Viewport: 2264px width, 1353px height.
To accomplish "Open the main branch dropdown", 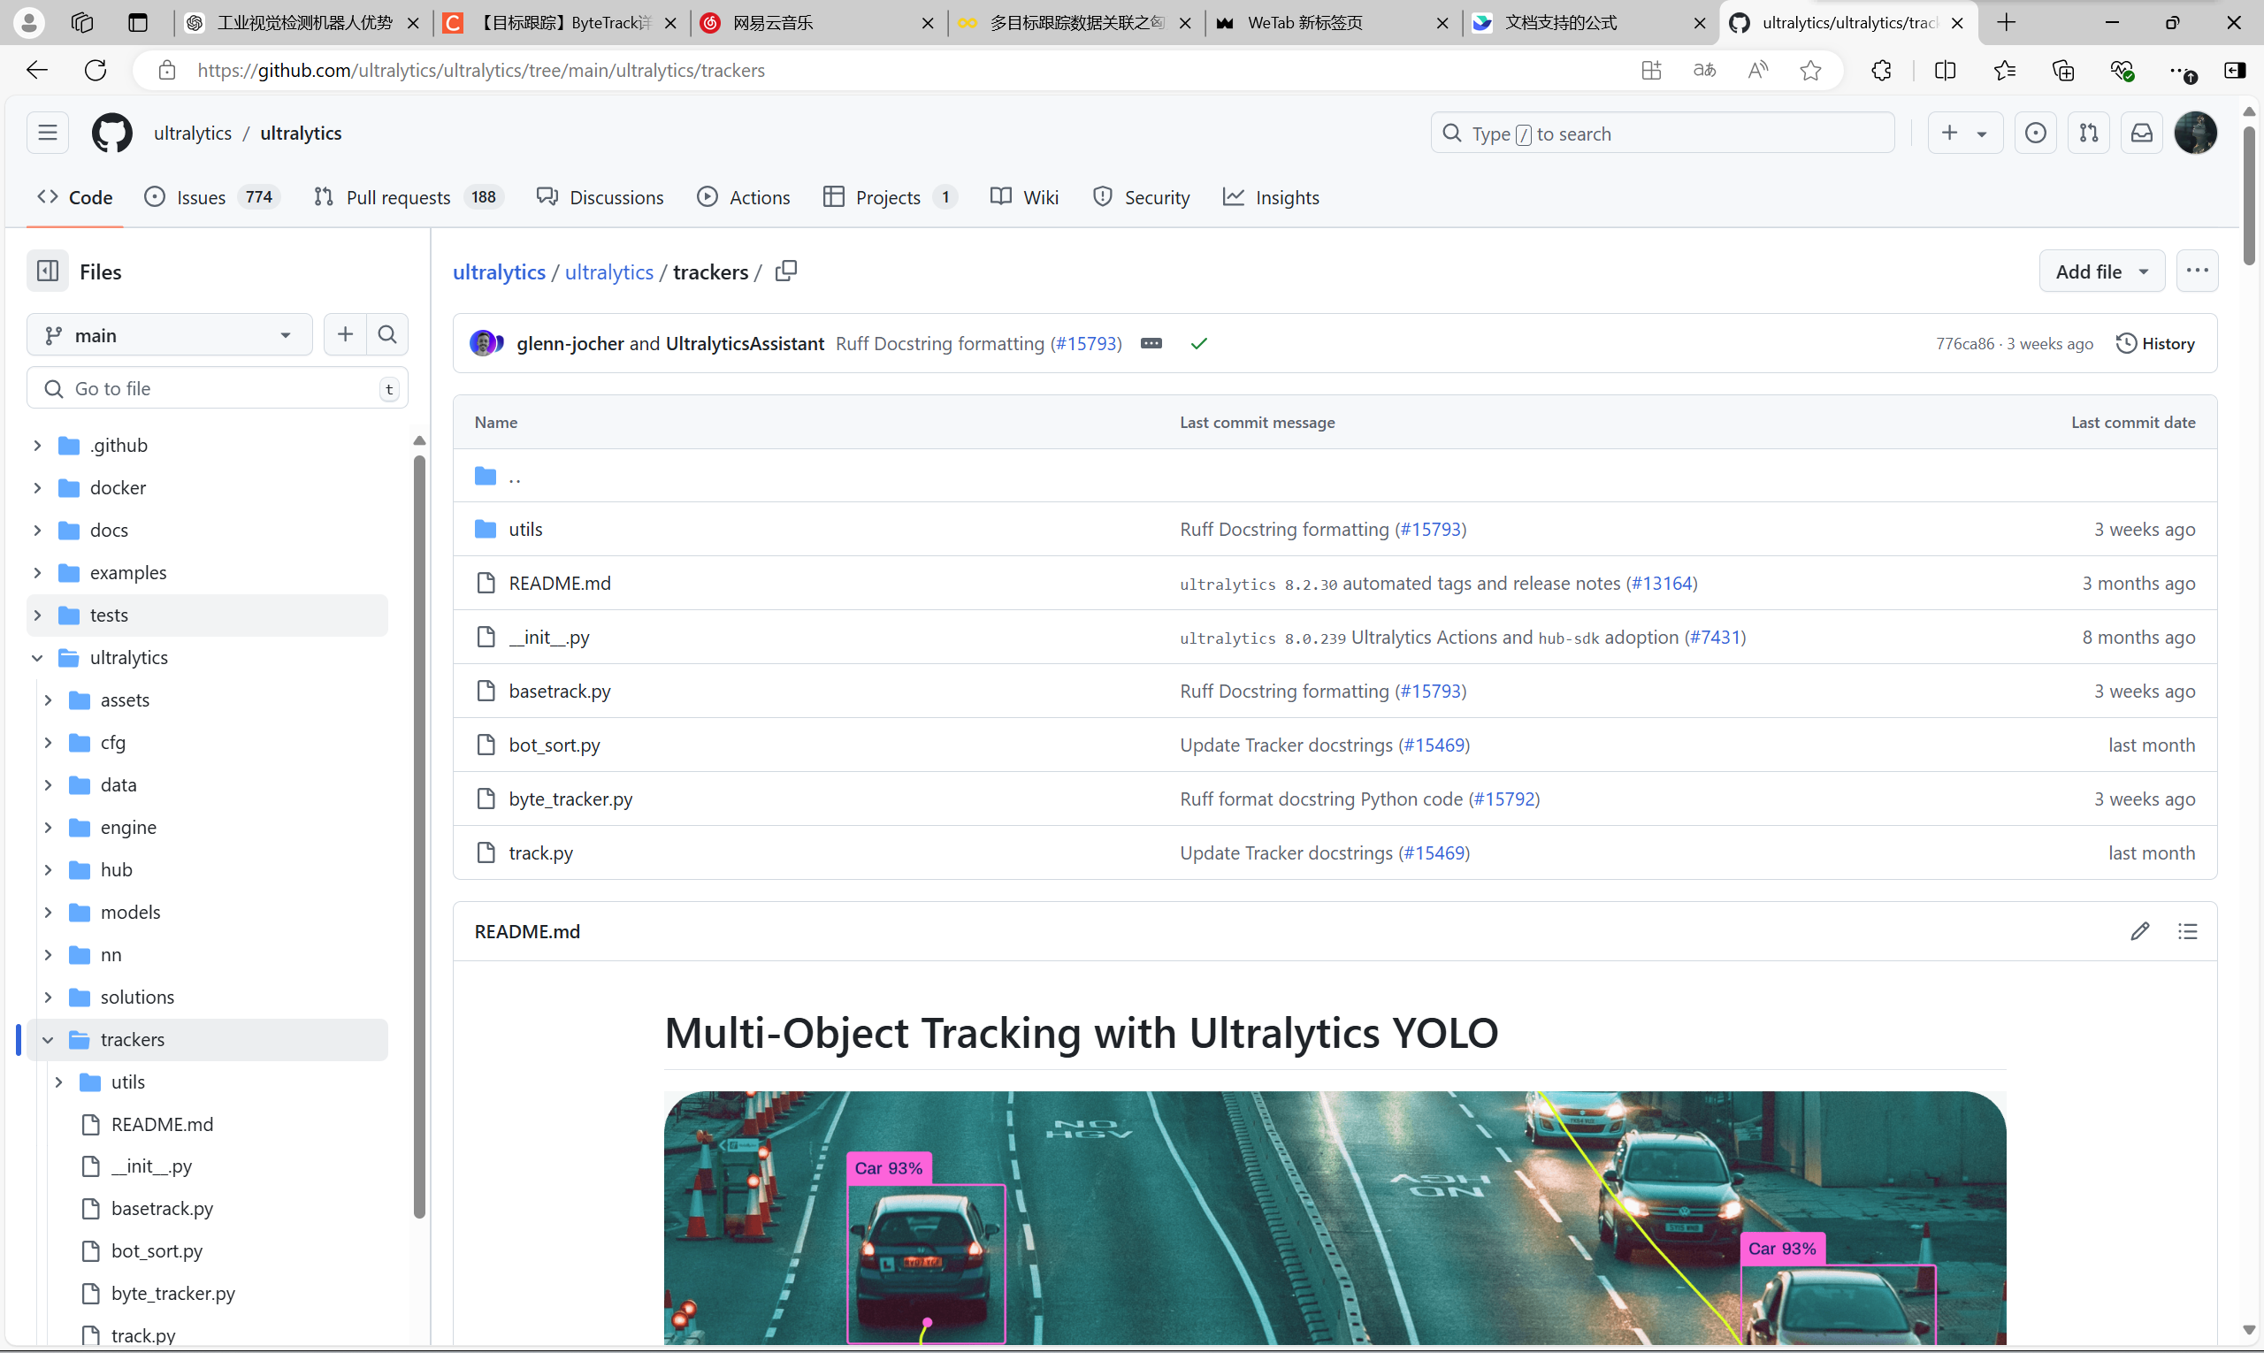I will [170, 334].
